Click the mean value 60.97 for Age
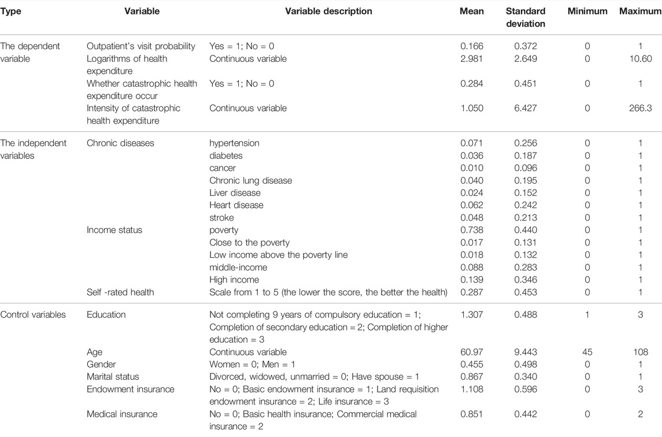Image resolution: width=662 pixels, height=437 pixels. (x=472, y=352)
